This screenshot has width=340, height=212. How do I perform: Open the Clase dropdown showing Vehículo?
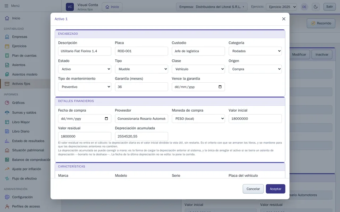click(198, 69)
